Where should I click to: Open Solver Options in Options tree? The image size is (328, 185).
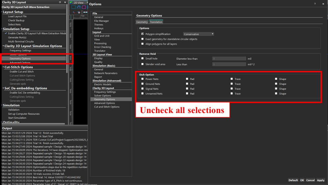point(103,96)
